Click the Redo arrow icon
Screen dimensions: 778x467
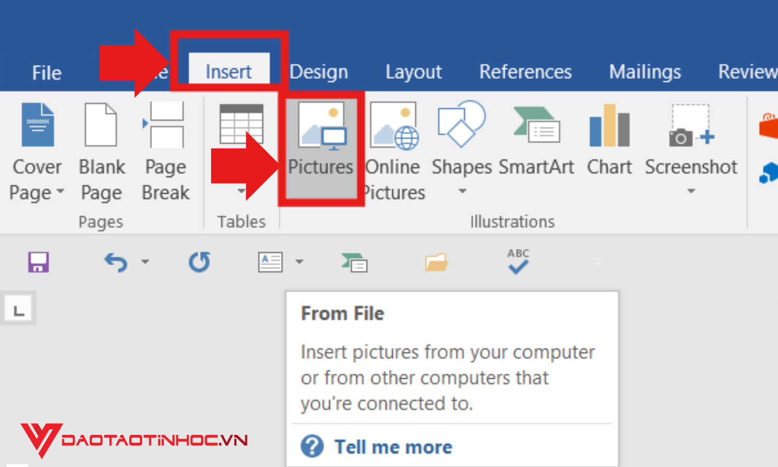click(x=199, y=262)
